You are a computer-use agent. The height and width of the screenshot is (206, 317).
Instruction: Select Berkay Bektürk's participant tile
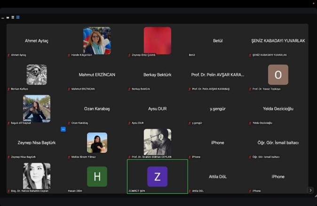coord(157,75)
